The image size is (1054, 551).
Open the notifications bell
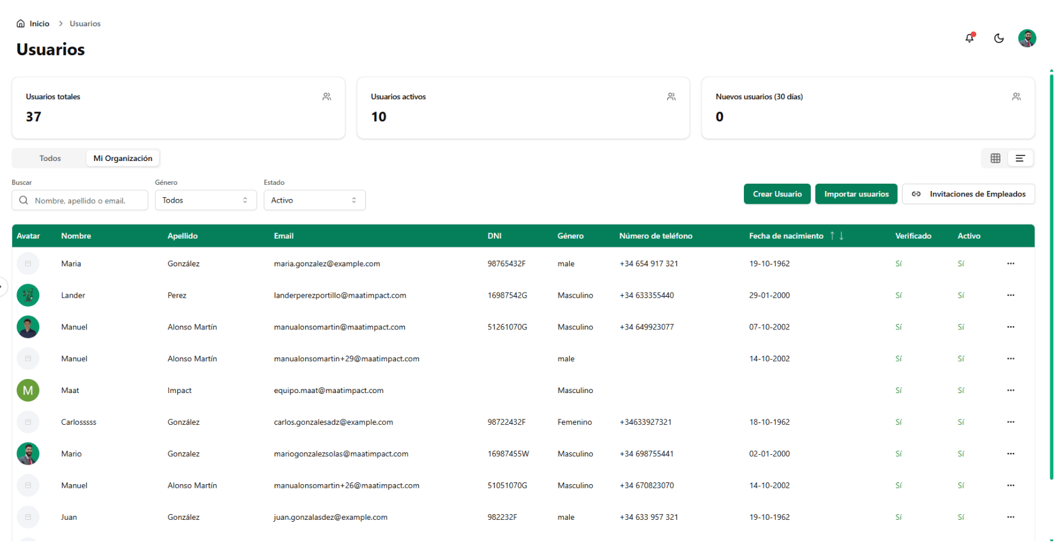click(x=969, y=38)
